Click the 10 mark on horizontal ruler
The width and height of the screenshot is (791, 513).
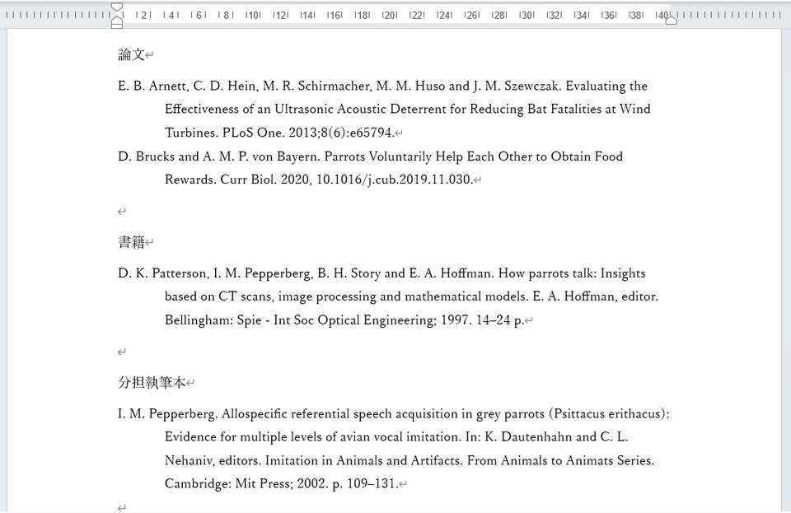[253, 15]
